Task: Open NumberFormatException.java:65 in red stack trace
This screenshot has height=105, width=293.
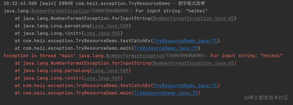Action: [194, 63]
